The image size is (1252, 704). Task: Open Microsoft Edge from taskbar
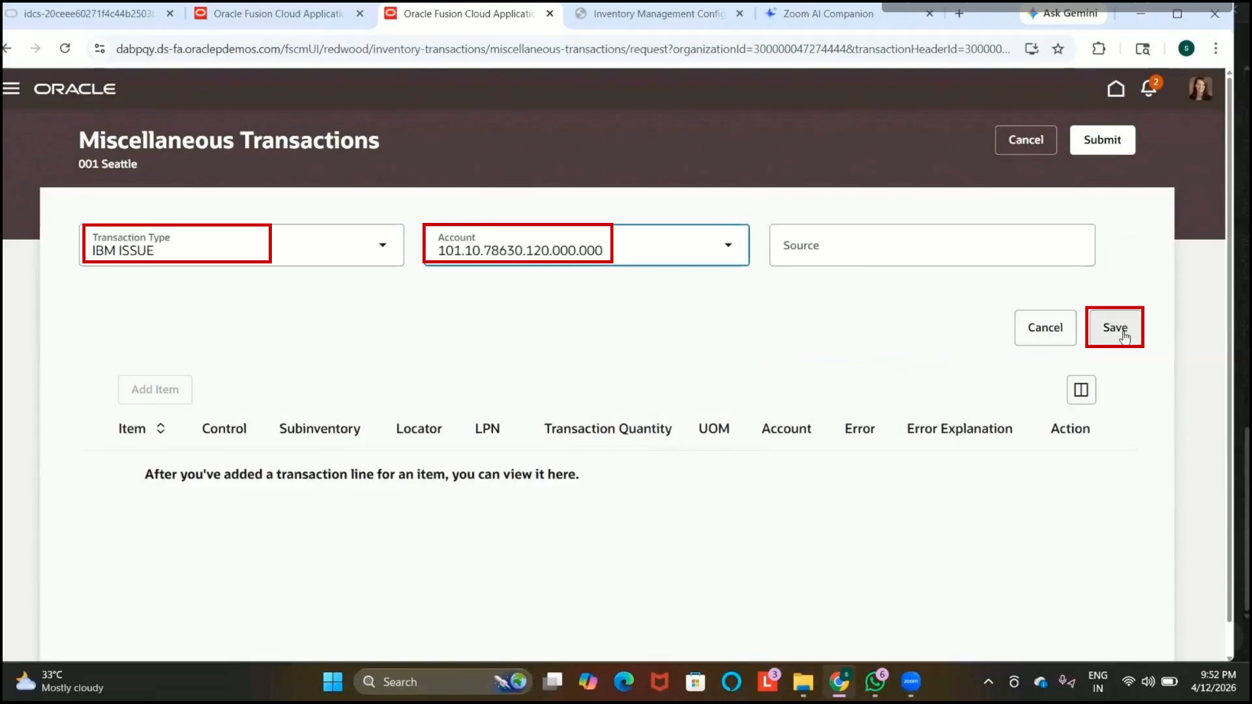624,682
